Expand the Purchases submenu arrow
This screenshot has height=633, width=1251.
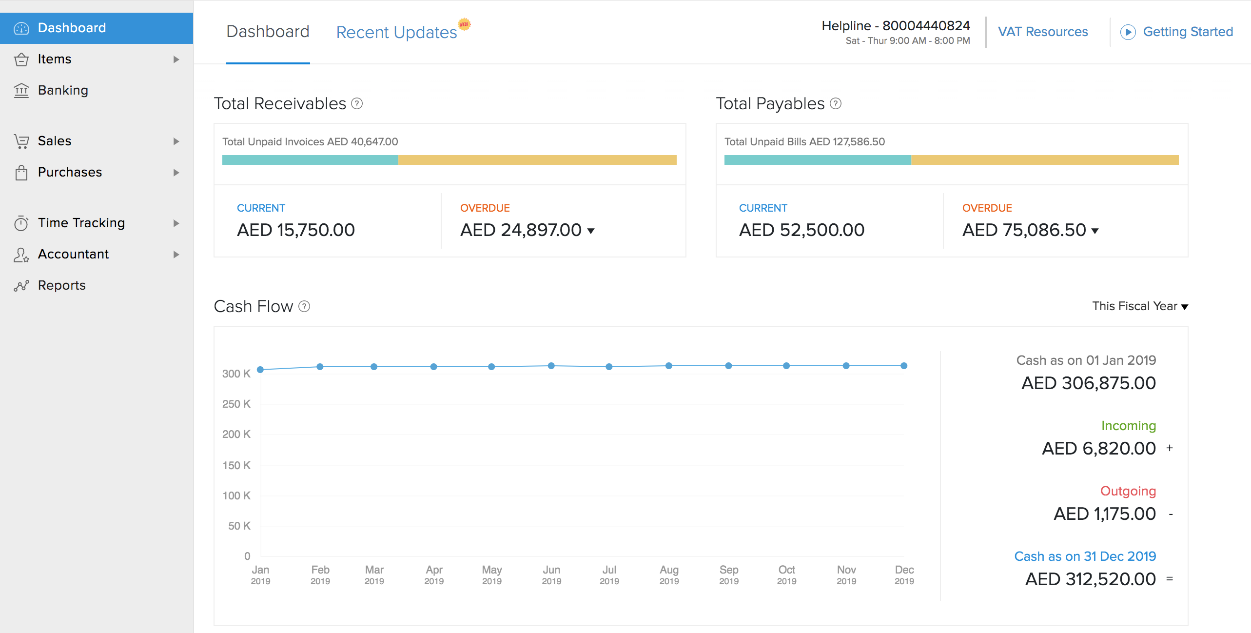pyautogui.click(x=176, y=173)
